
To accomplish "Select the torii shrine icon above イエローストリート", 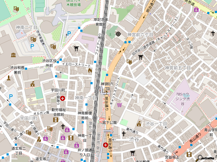I will click(x=76, y=48).
